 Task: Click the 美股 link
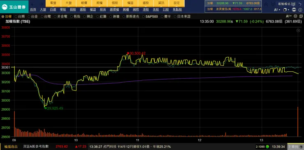(x=156, y=10)
